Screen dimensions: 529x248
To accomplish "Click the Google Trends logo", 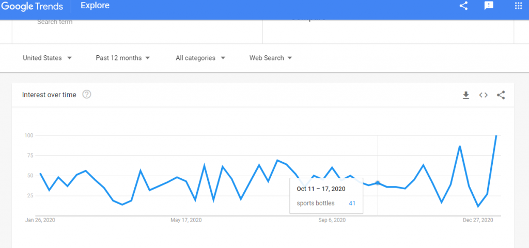I will coord(32,6).
